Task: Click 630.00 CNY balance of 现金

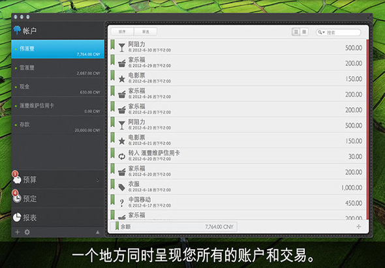Action: [x=90, y=93]
